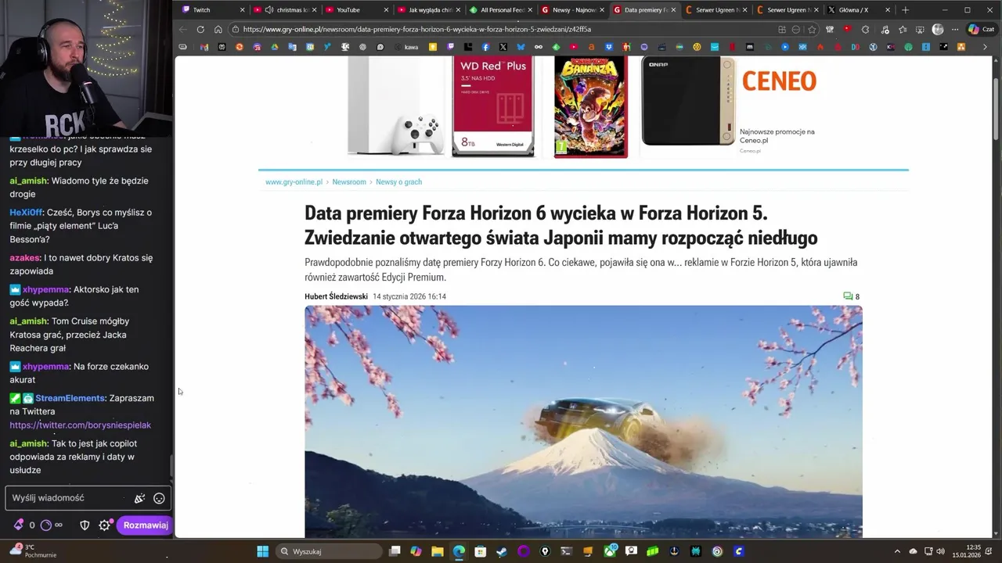Send message with Rozmawiaj button
The width and height of the screenshot is (1002, 563).
[x=145, y=525]
